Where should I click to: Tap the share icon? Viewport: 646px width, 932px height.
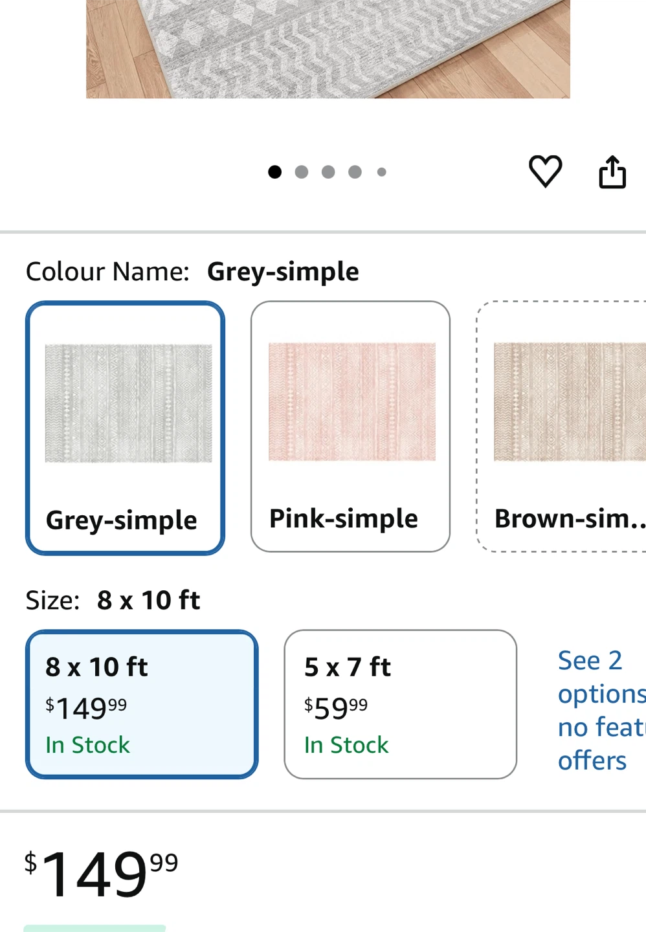point(612,172)
